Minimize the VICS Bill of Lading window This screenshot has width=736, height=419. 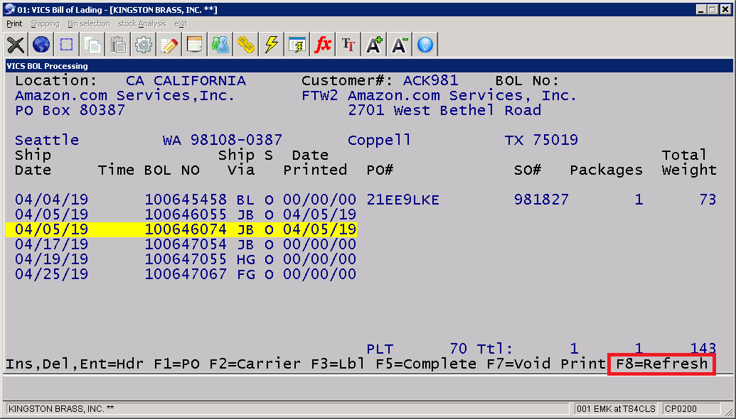point(700,9)
